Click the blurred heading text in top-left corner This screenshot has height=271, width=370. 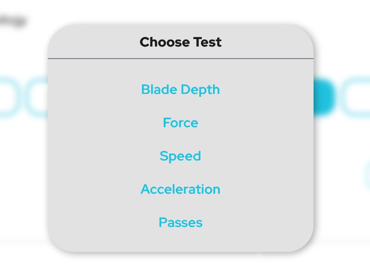[x=12, y=20]
